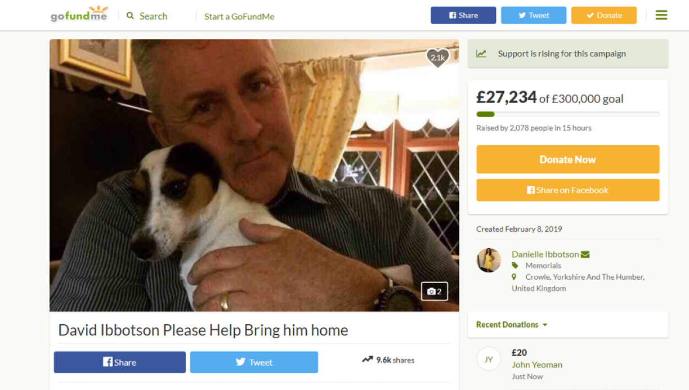Open Danielle Ibbotson's profile link

[545, 254]
